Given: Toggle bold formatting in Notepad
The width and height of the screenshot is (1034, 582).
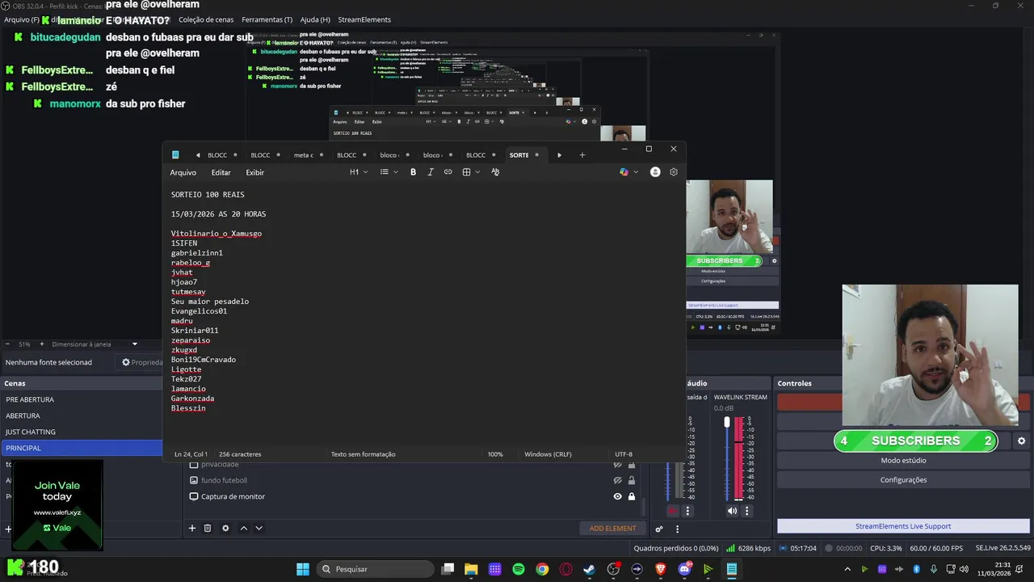Looking at the screenshot, I should [413, 172].
